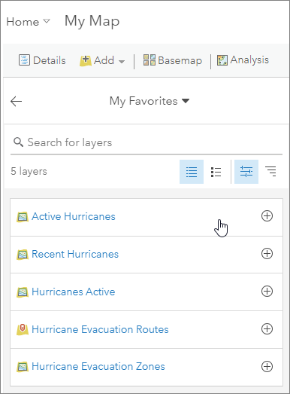This screenshot has height=394, width=290.
Task: Open the Recent Hurricanes layer link
Action: click(x=75, y=254)
